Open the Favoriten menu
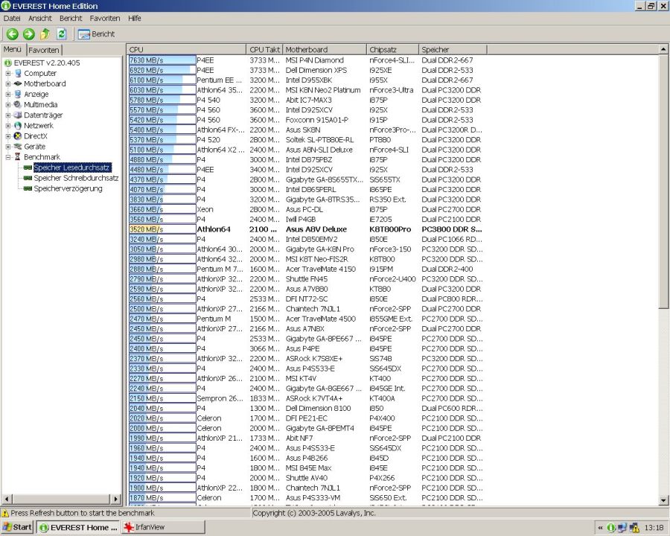 point(105,19)
